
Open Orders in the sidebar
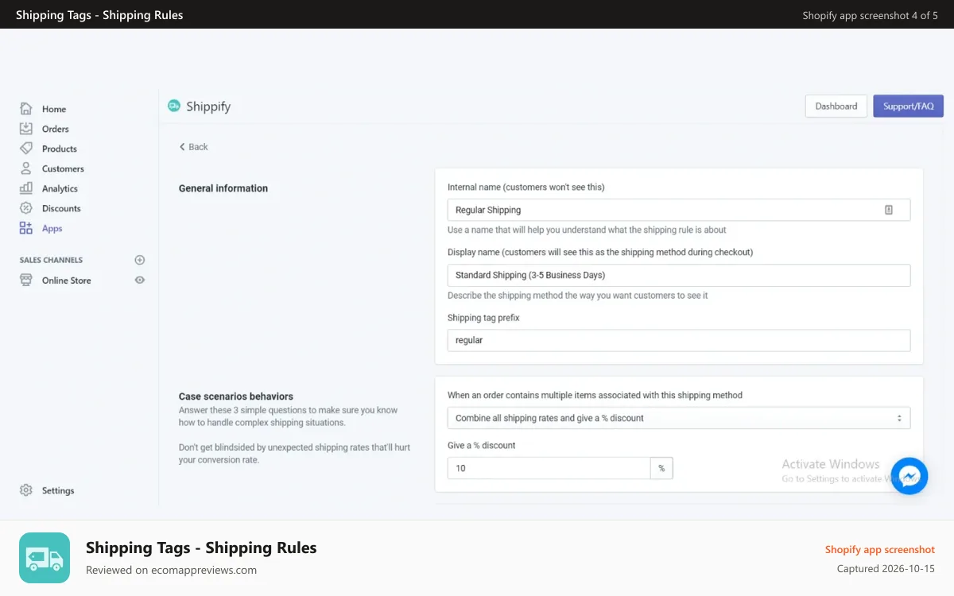pyautogui.click(x=56, y=129)
